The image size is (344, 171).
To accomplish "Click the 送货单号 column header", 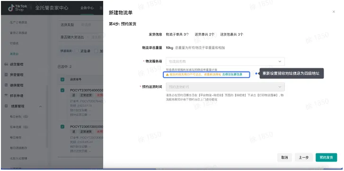I will click(76, 79).
